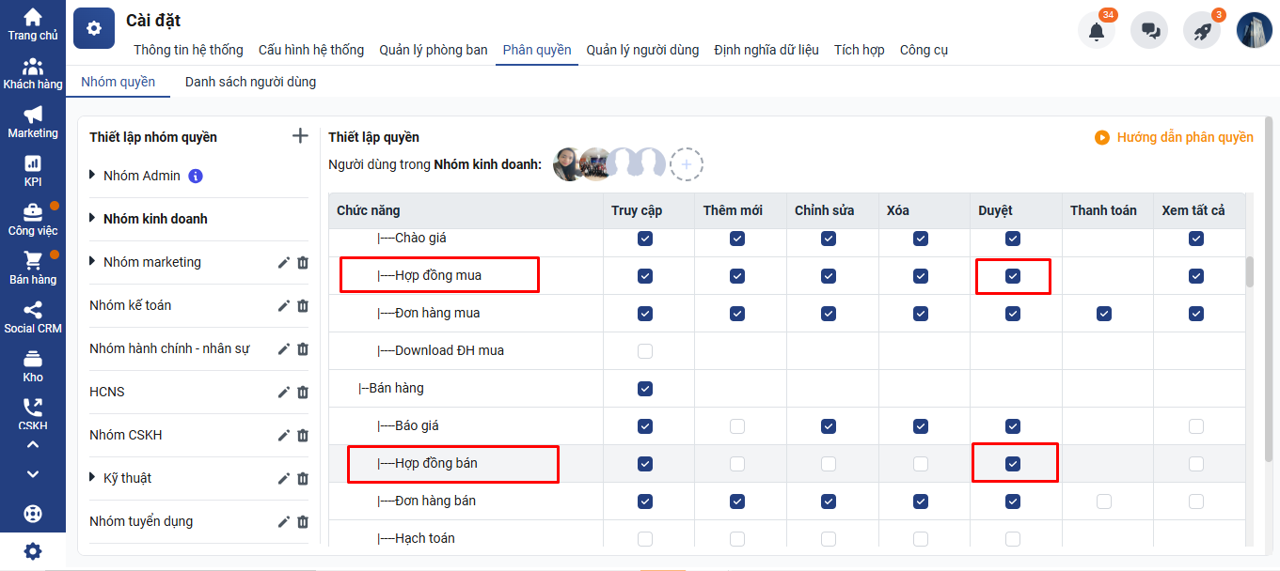This screenshot has width=1280, height=571.
Task: Click the rocket icon in header
Action: point(1202,31)
